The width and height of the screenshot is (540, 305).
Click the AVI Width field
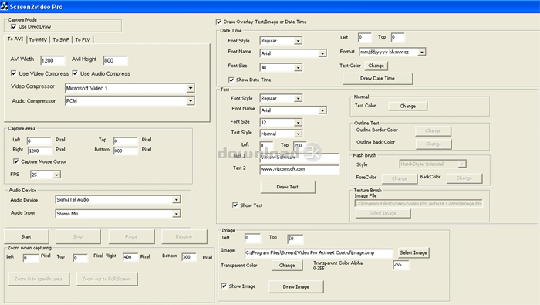[52, 60]
